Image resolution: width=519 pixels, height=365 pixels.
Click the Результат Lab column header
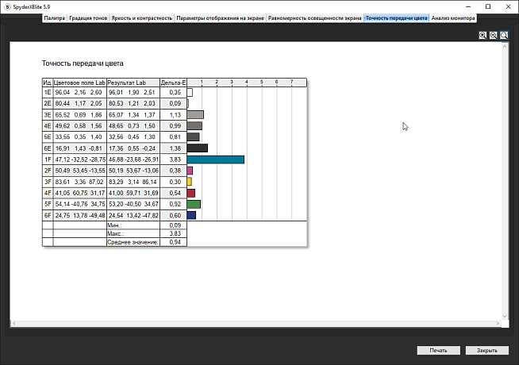132,82
